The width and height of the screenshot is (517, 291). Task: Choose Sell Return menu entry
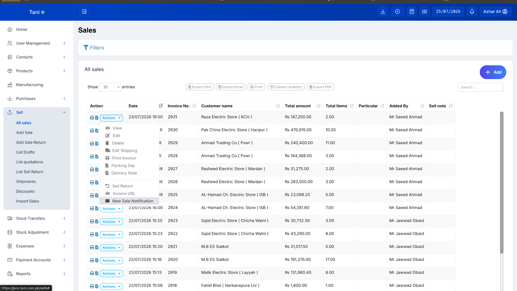[x=129, y=186]
